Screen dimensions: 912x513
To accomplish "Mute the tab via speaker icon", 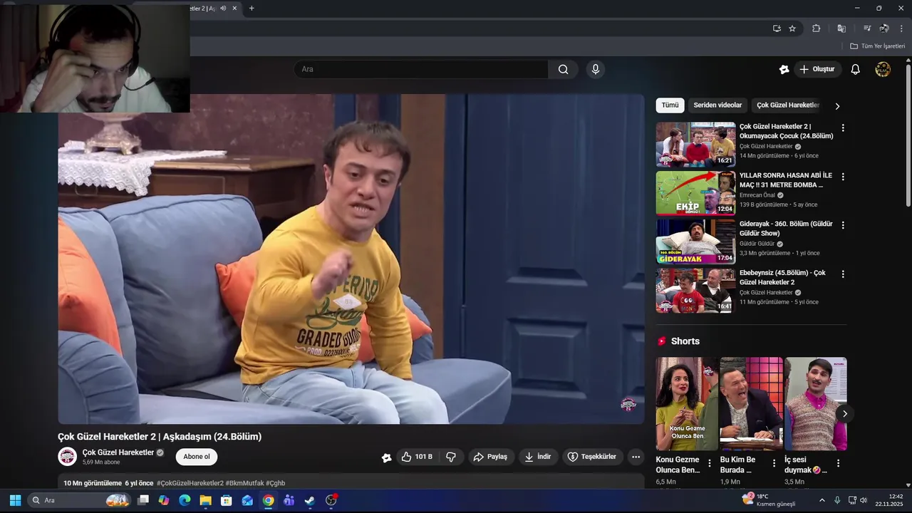I will click(223, 9).
